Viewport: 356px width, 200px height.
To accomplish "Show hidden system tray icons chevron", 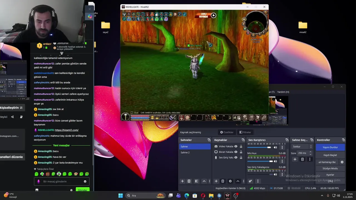I will click(322, 196).
